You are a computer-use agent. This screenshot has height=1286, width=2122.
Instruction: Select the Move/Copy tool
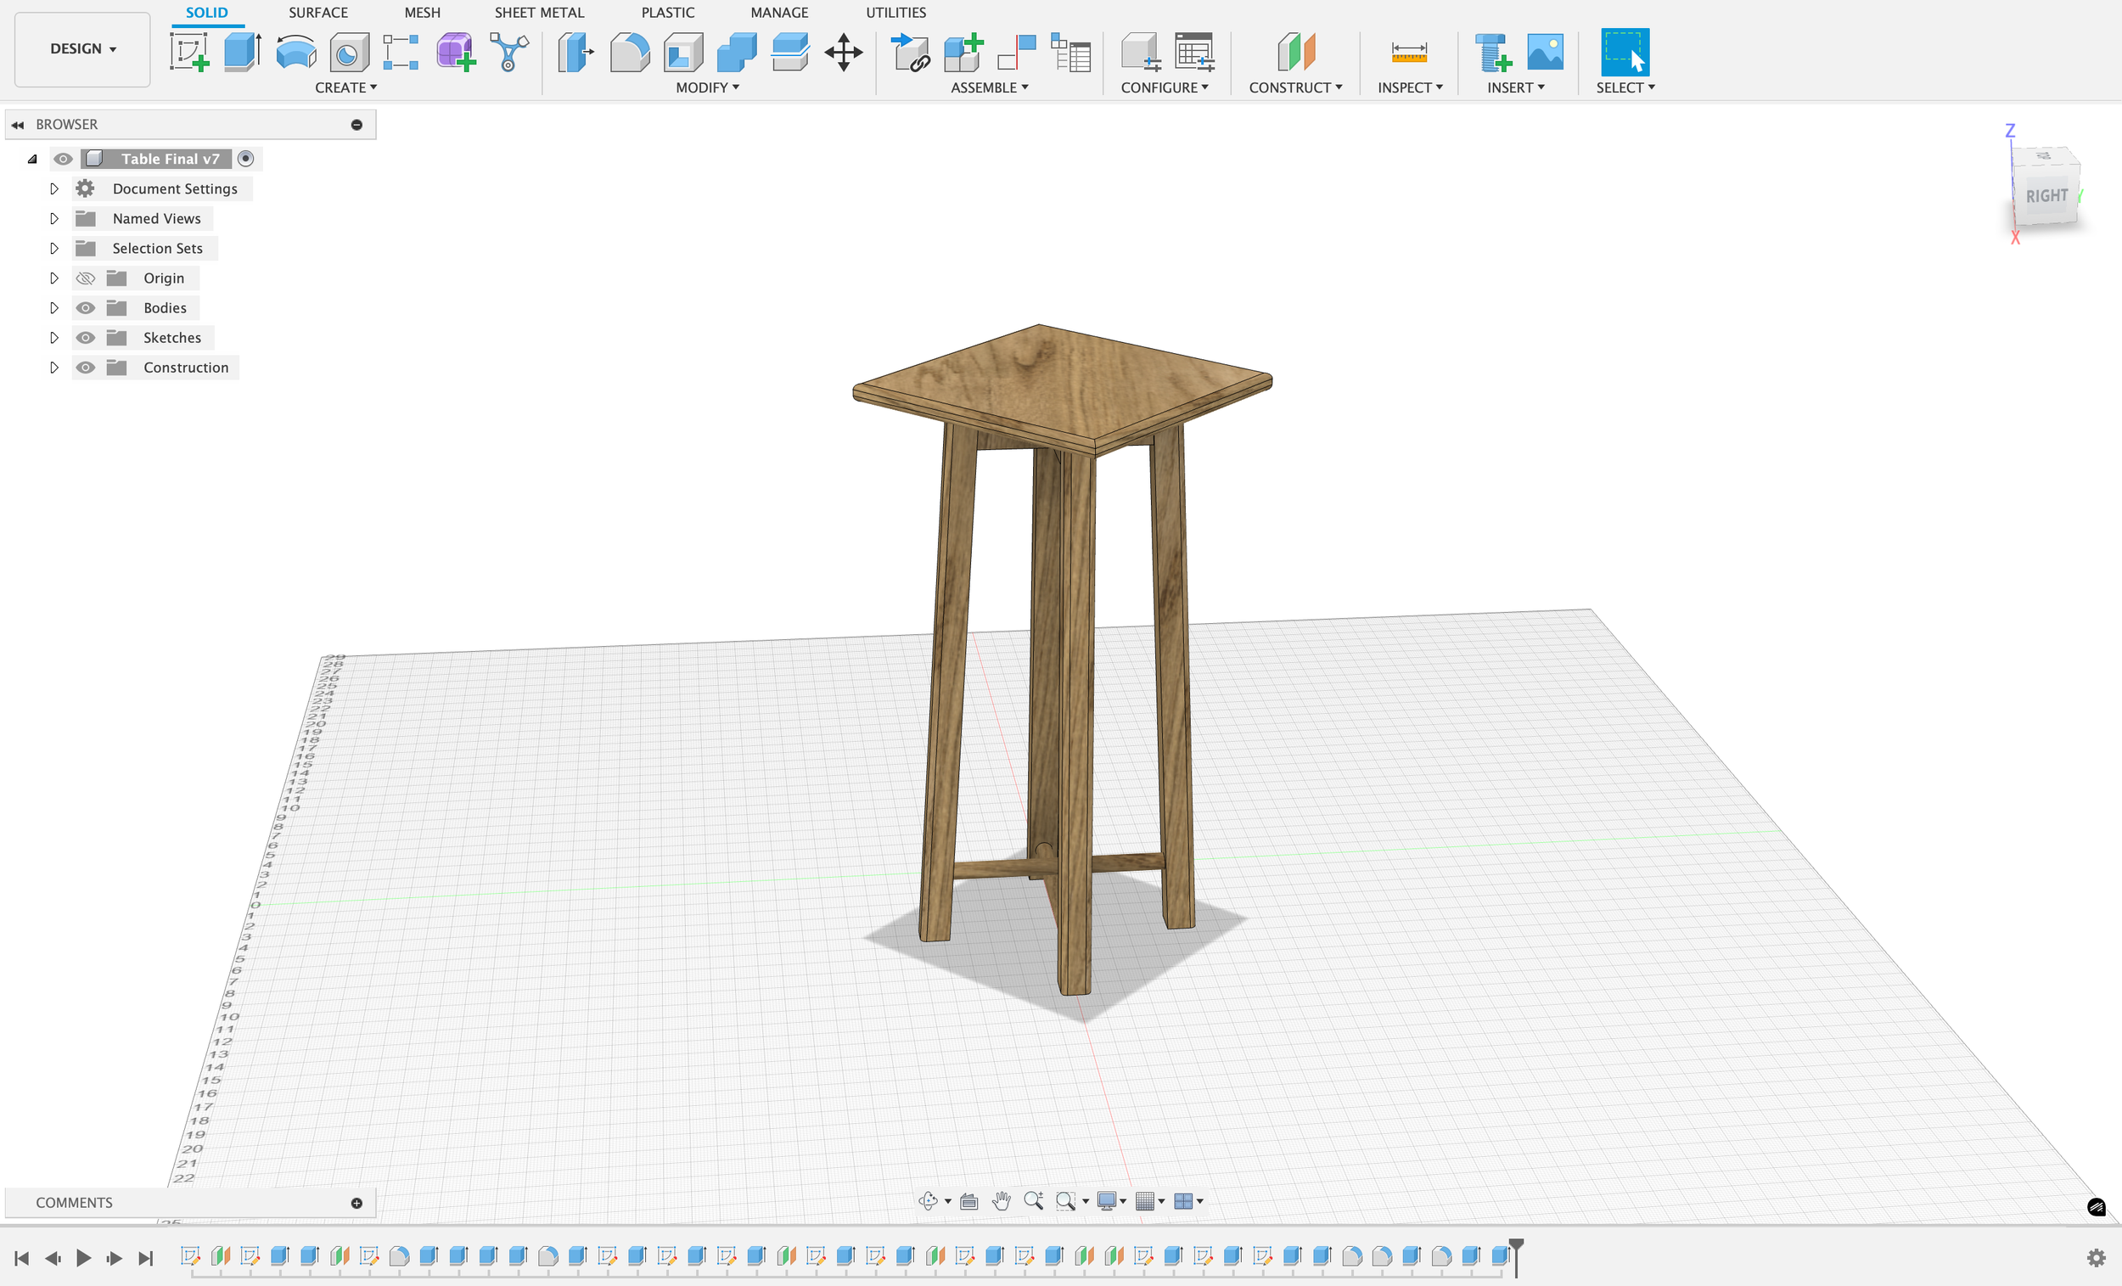pyautogui.click(x=843, y=52)
